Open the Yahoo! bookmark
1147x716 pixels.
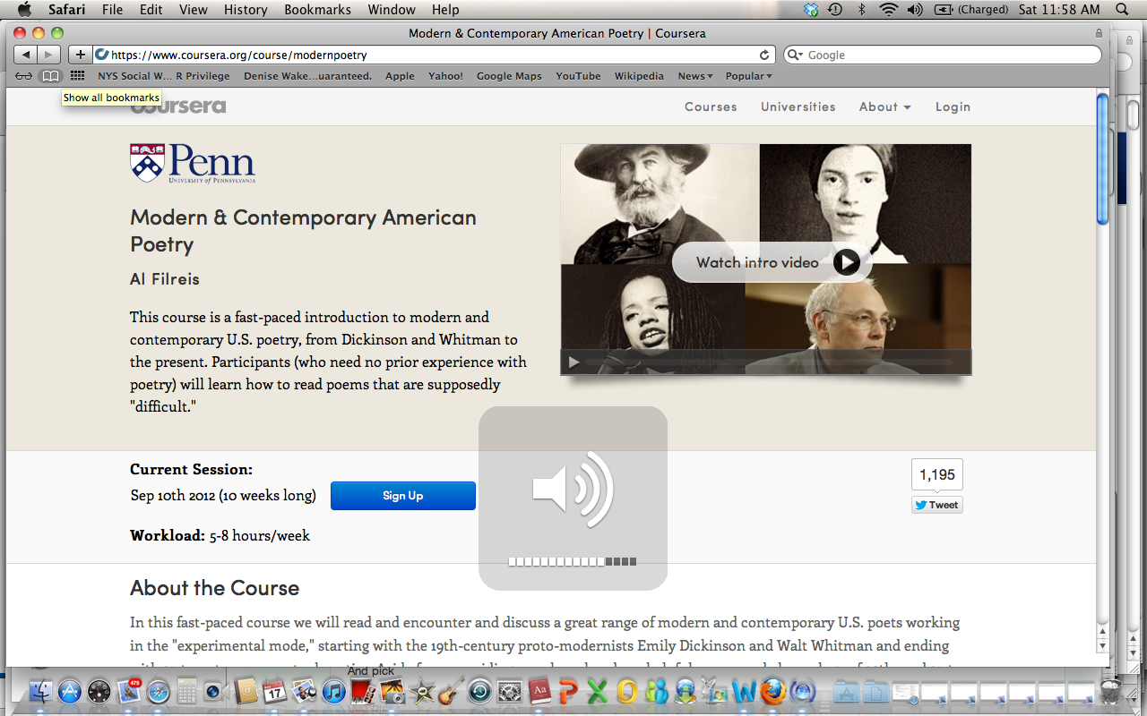click(x=445, y=76)
